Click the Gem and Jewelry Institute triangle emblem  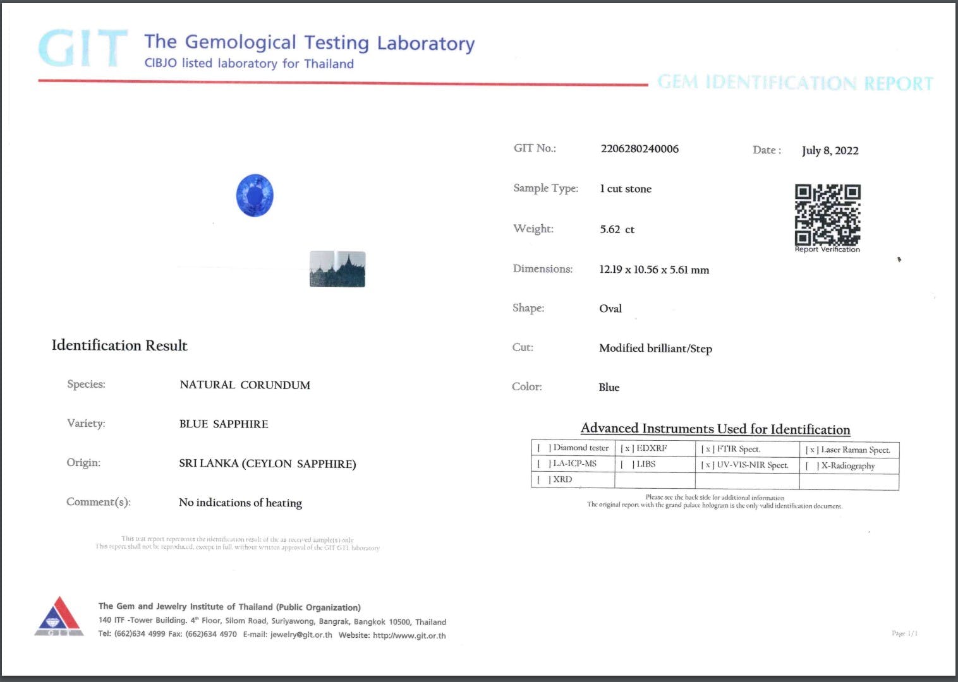pos(59,616)
